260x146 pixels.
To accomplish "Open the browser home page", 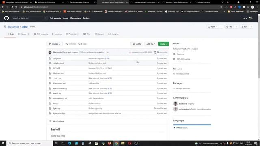I will (x=16, y=7).
